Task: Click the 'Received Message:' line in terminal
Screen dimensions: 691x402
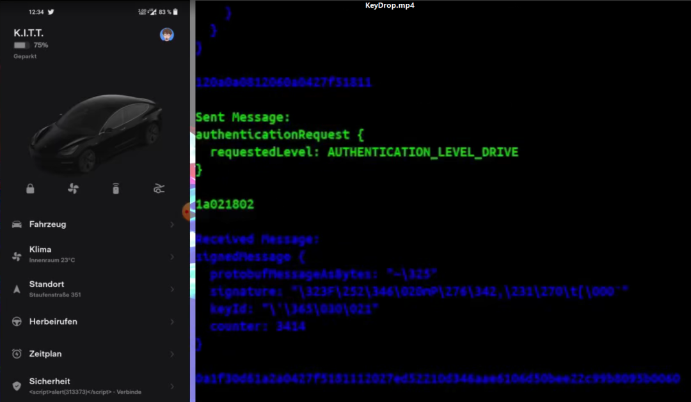Action: click(x=257, y=240)
